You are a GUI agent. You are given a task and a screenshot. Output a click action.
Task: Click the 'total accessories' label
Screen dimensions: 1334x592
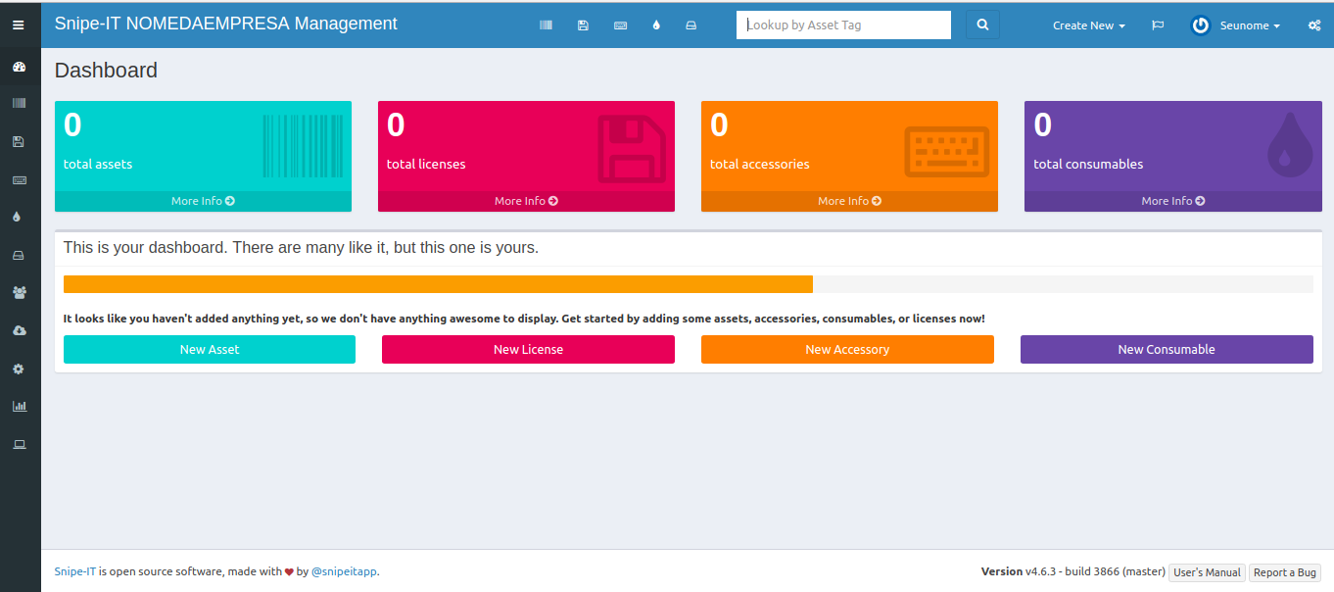(760, 164)
